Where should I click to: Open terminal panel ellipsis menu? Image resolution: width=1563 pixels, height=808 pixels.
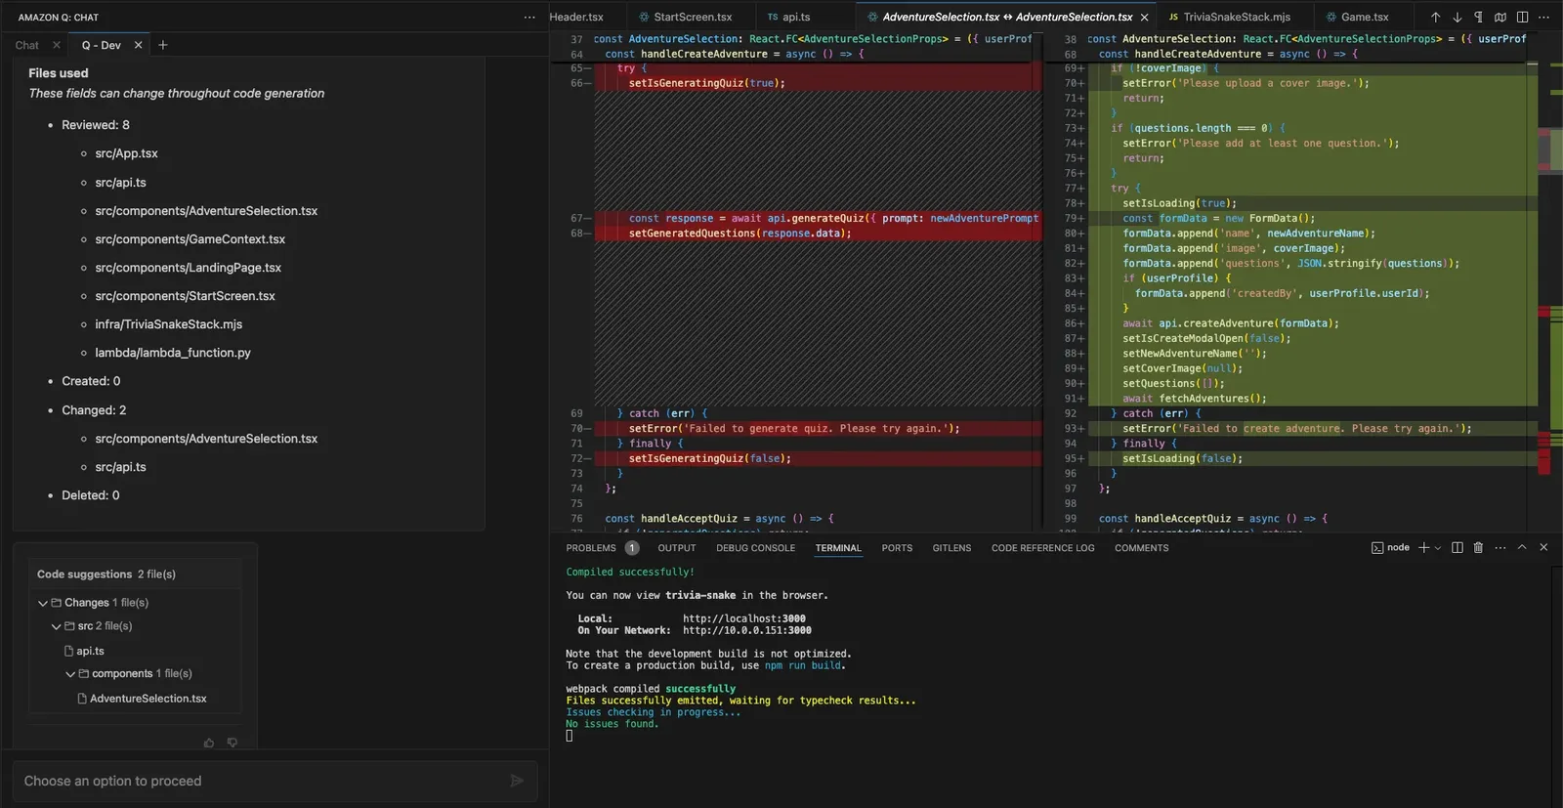1500,548
